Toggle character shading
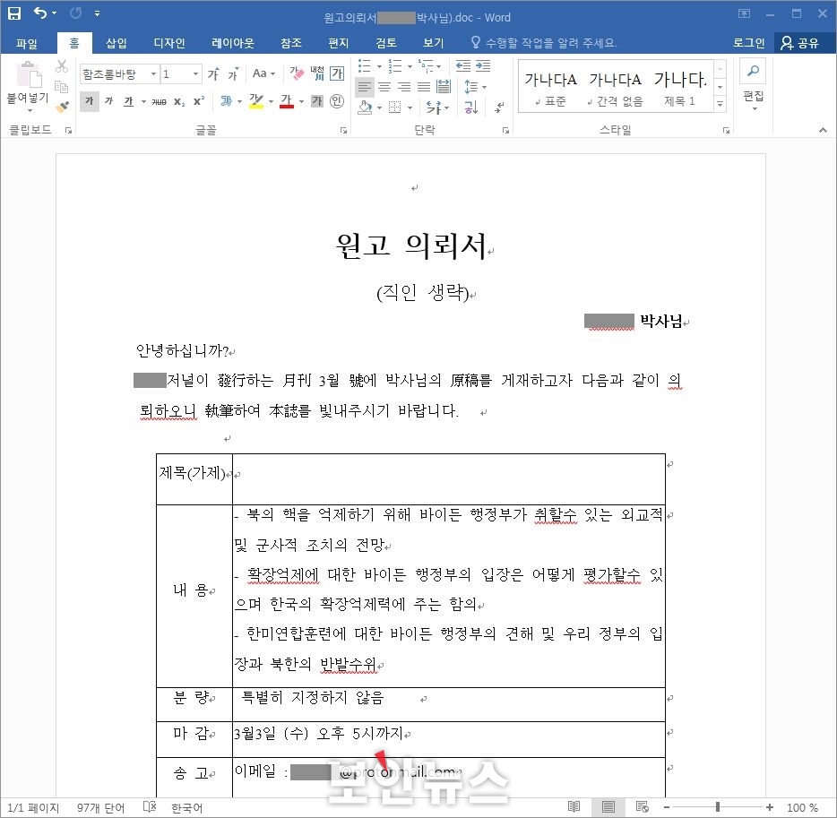837x818 pixels. (x=317, y=101)
